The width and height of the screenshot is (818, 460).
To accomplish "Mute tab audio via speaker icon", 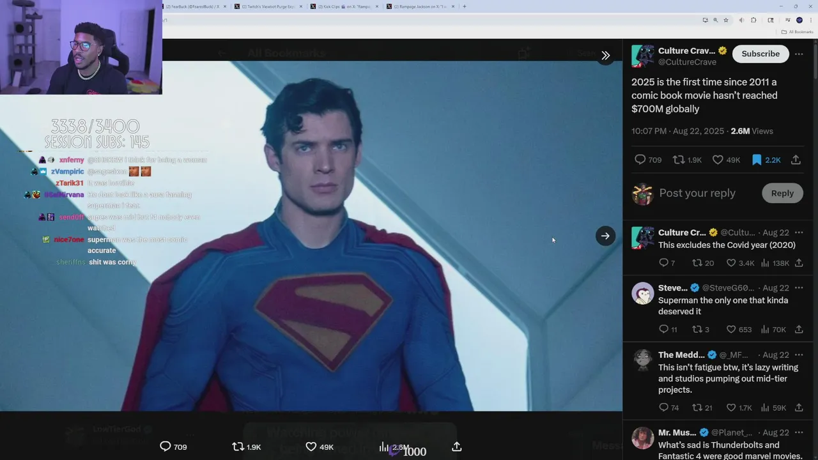I will tap(741, 20).
